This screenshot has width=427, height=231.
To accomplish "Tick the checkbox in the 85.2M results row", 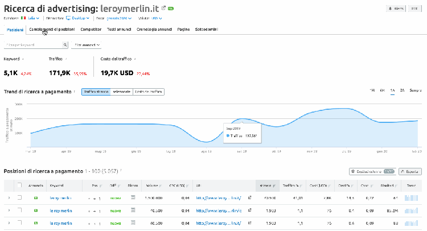I will point(19,210).
